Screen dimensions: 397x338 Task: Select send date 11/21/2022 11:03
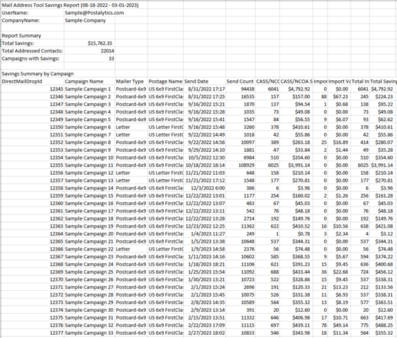pyautogui.click(x=205, y=173)
